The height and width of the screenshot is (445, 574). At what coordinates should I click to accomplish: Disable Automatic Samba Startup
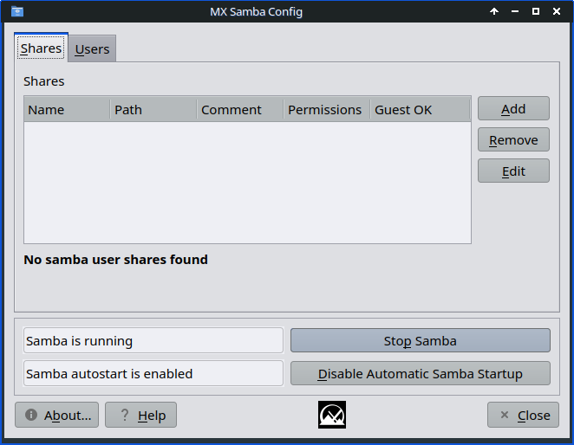click(x=420, y=373)
